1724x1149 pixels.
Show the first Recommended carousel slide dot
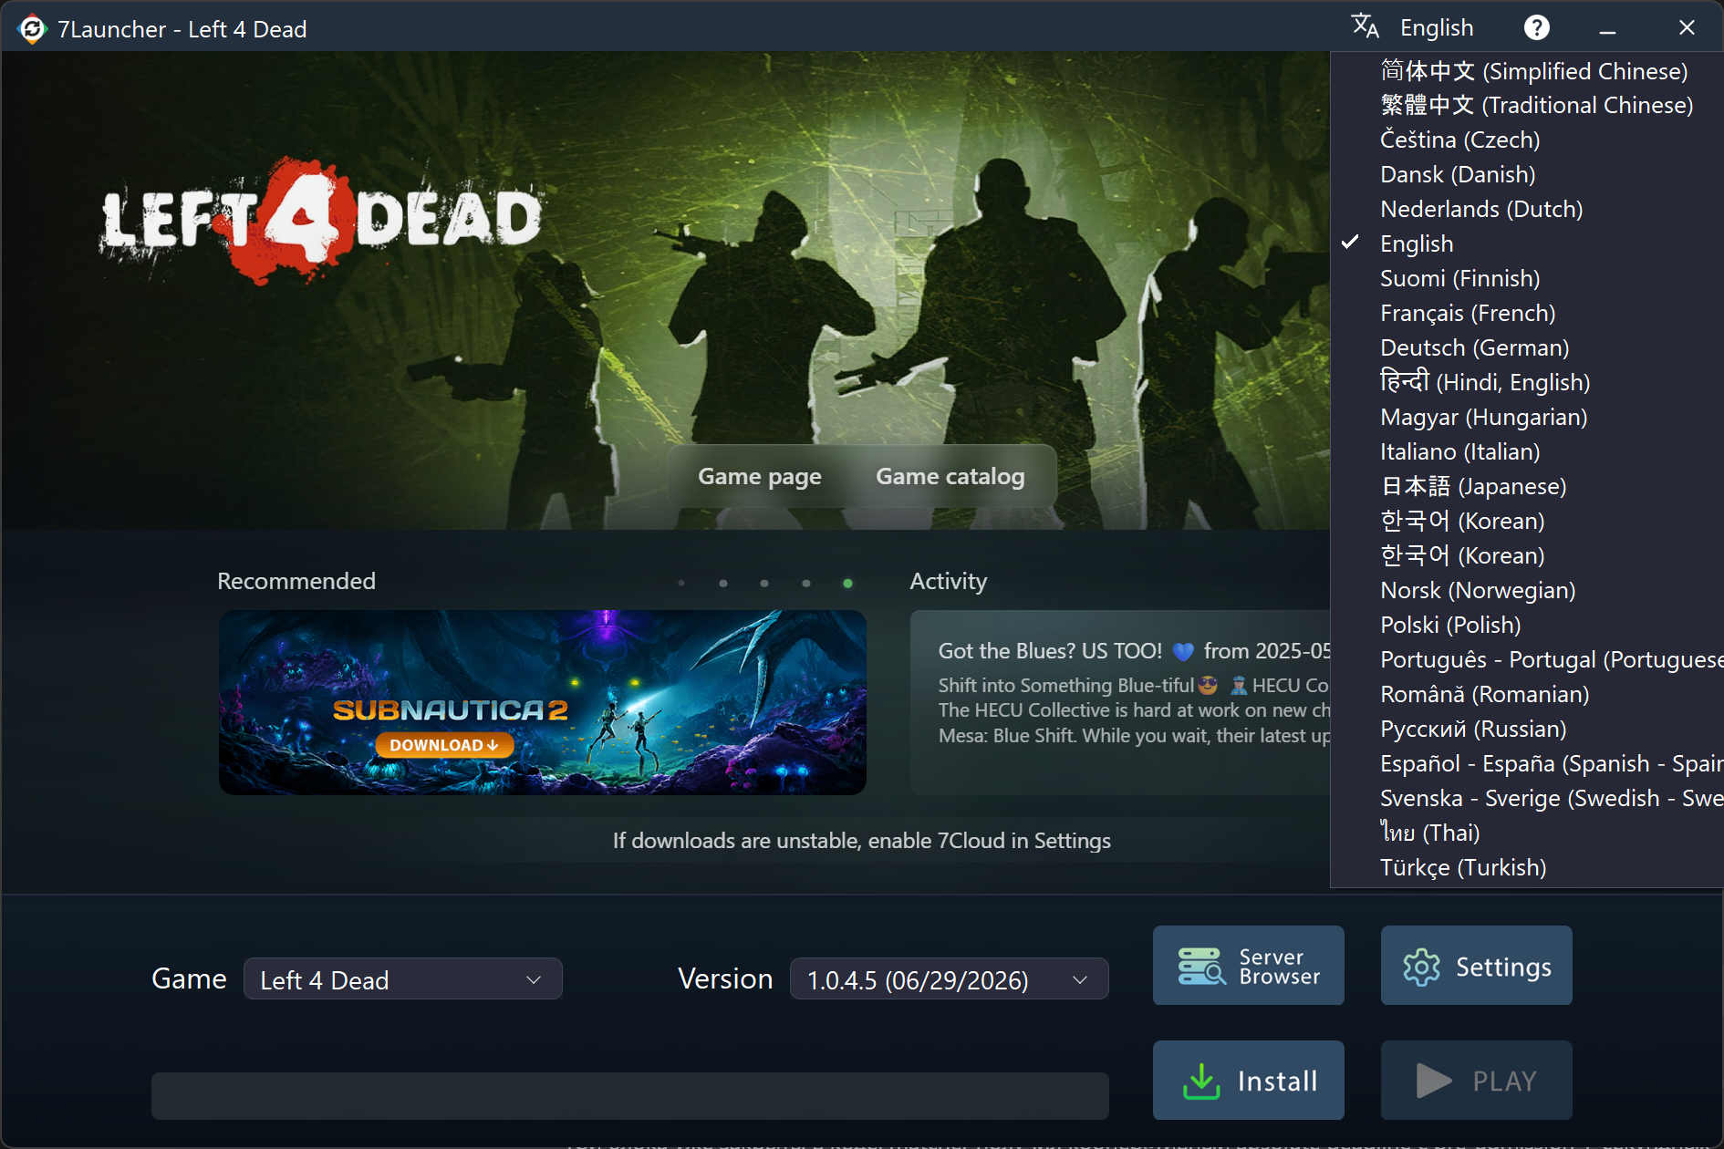point(681,584)
